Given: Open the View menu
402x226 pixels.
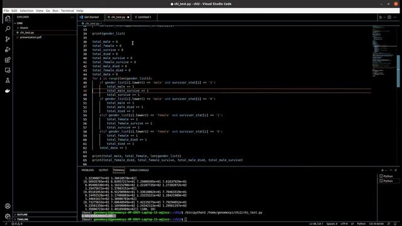Looking at the screenshot, I should coord(40,11).
